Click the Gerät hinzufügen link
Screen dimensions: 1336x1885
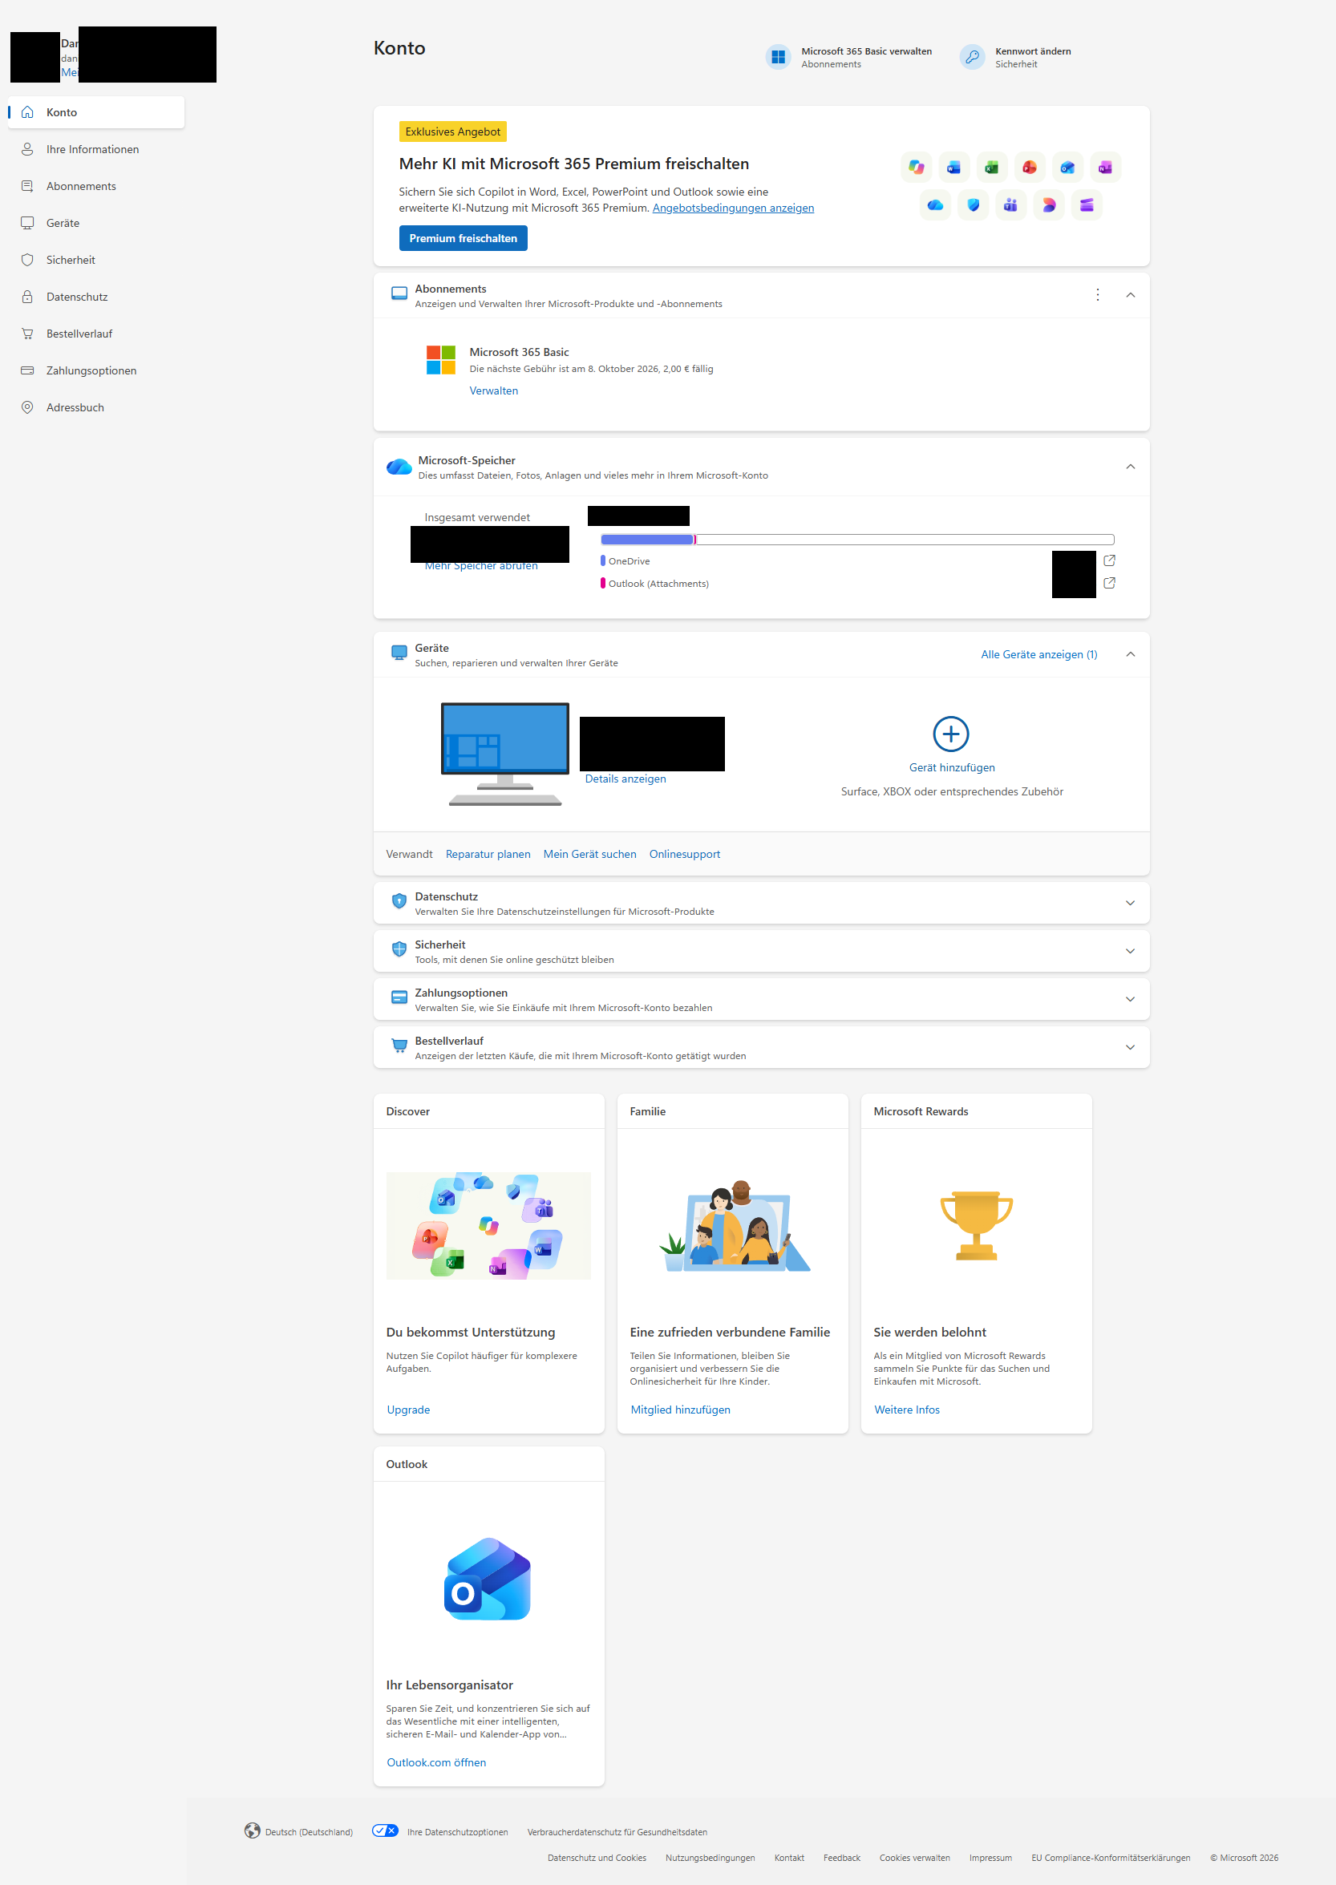click(952, 767)
